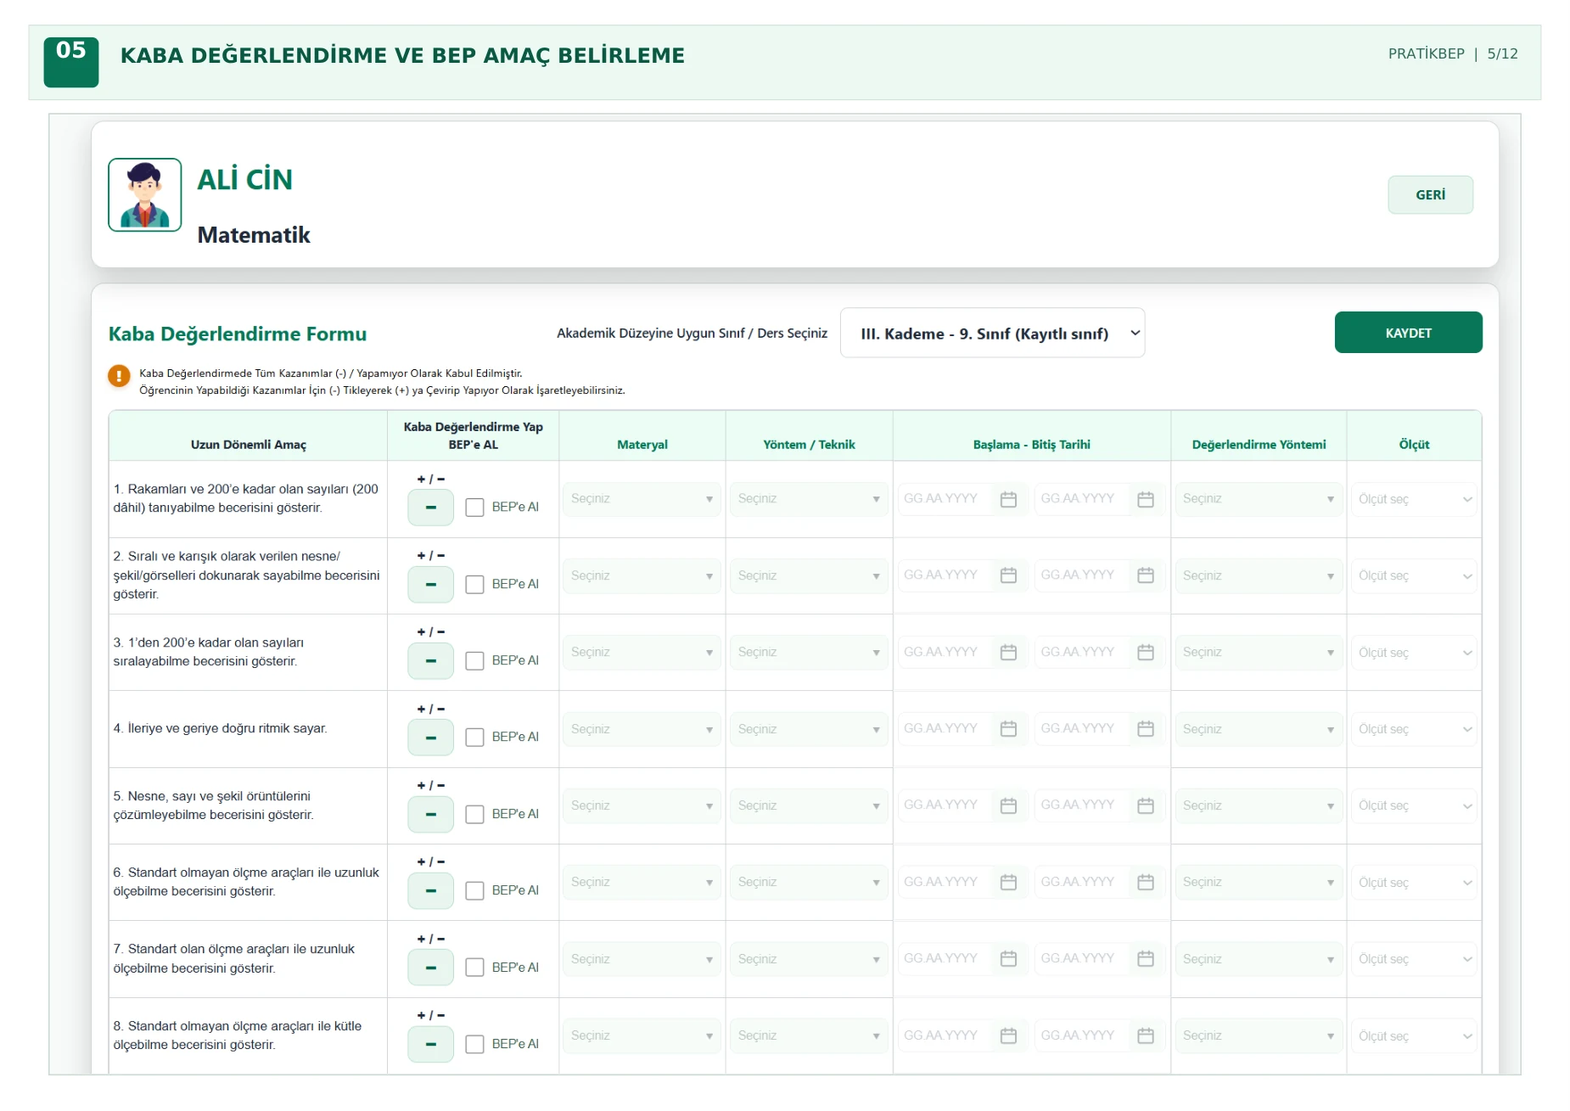
Task: Click goal text '4. İleriye ve geriye doğru ritmik sayar.'
Action: (221, 728)
